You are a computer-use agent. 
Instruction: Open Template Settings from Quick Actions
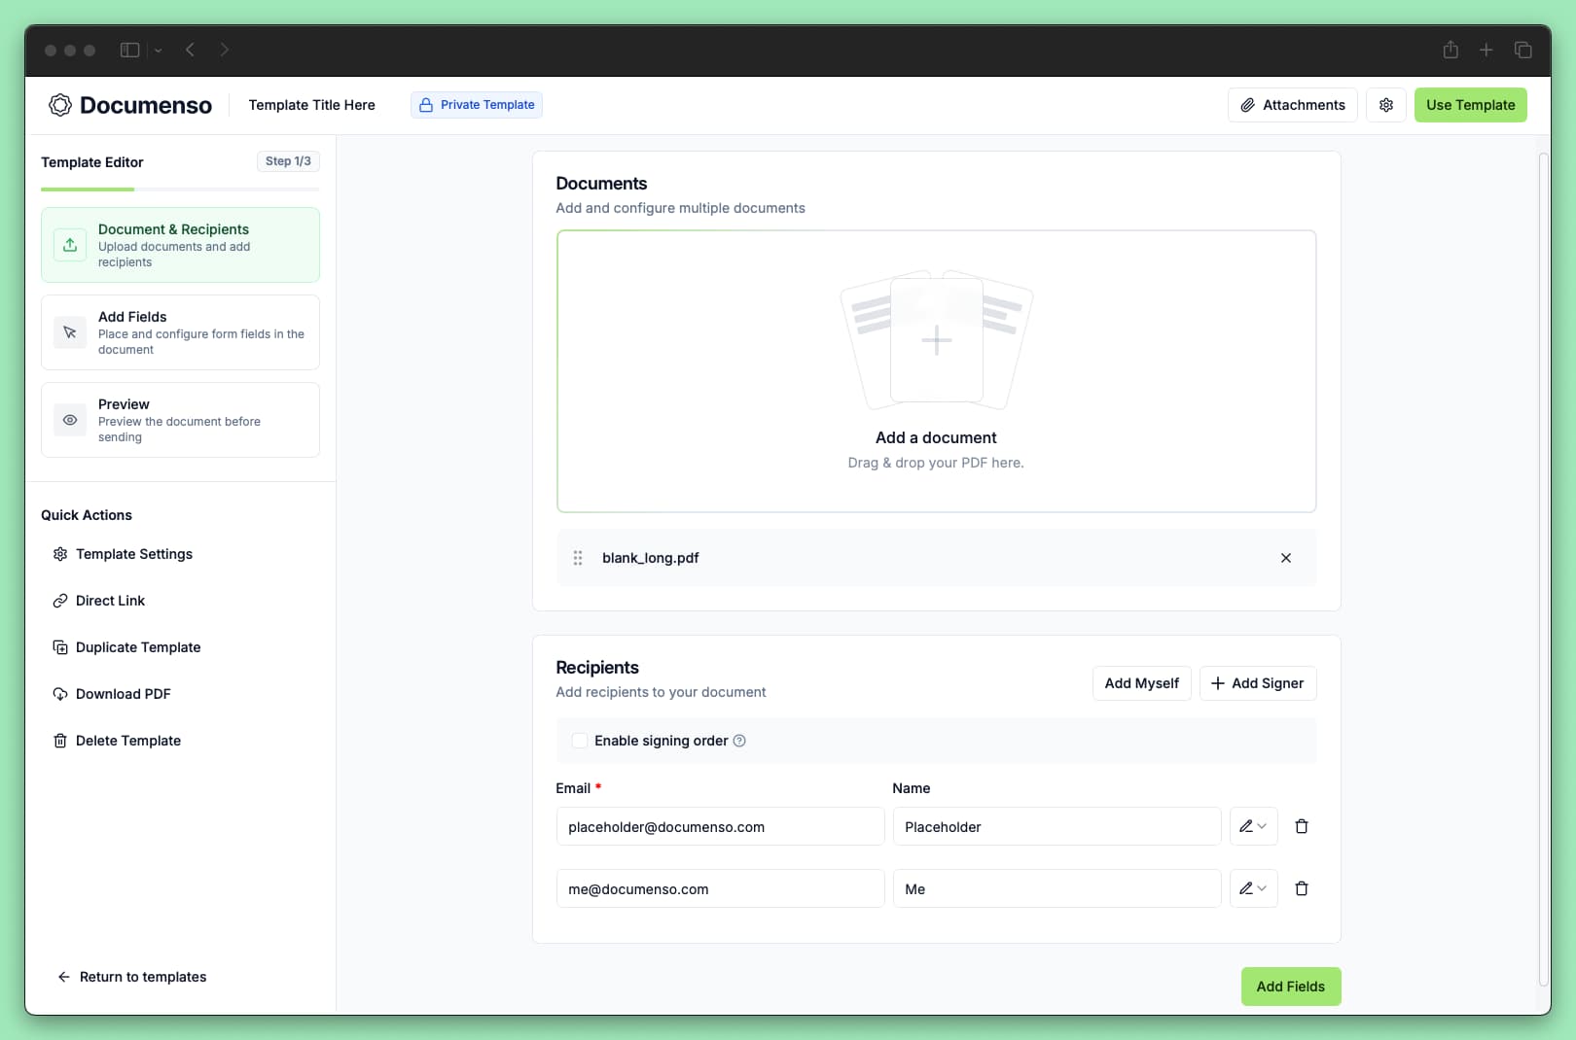132,554
